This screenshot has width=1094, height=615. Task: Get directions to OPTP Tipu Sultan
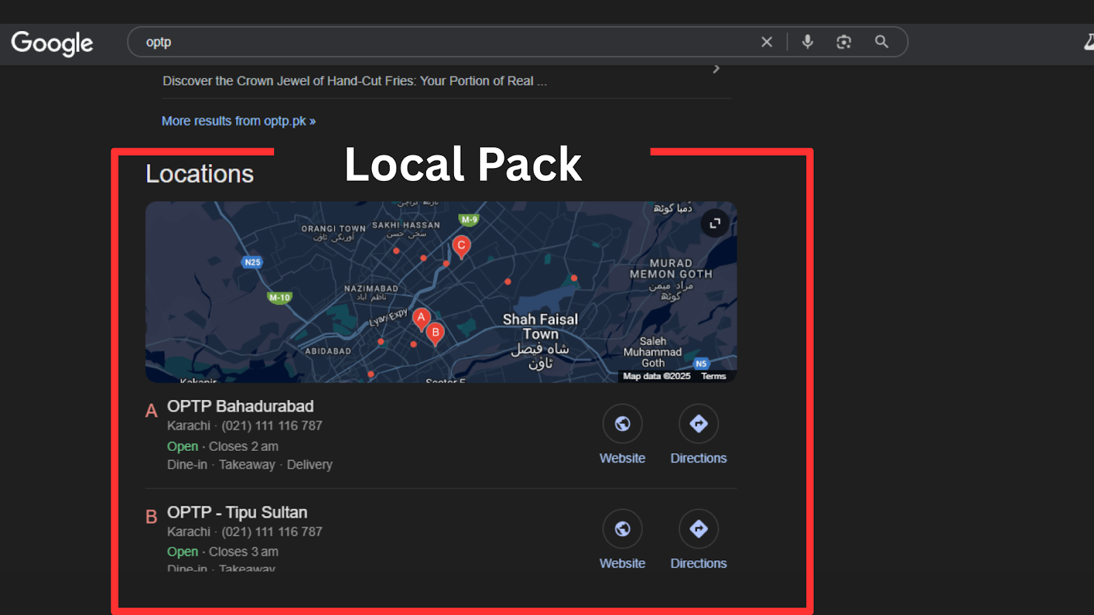pos(698,540)
